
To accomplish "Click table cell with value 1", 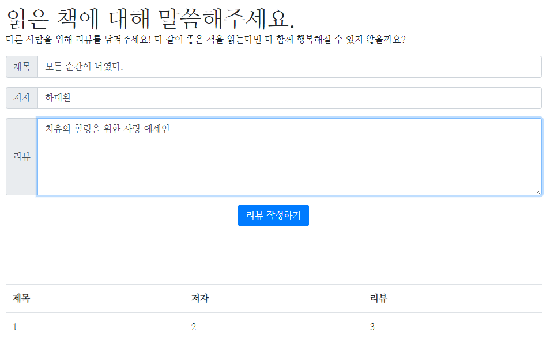I will point(95,327).
